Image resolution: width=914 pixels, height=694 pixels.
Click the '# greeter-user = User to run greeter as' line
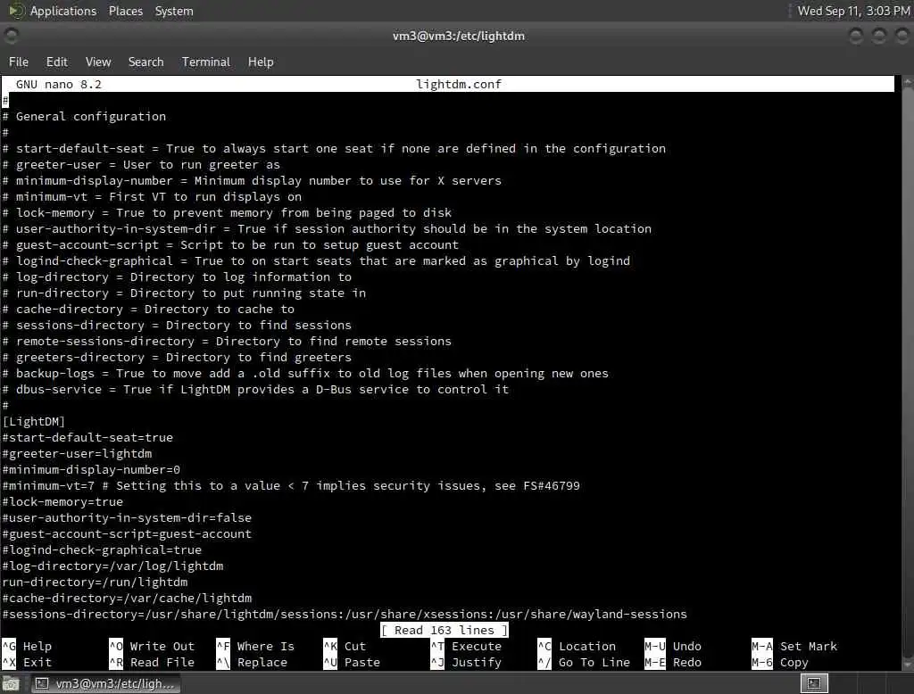(x=142, y=165)
